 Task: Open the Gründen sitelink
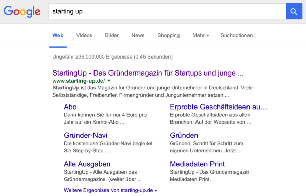(184, 135)
